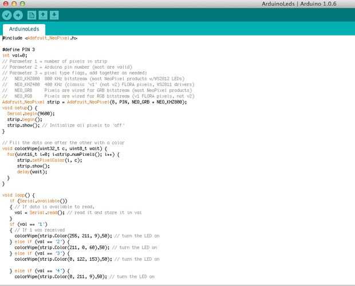Click the 'if (Serial.available())' line
355x286 pixels.
tap(38, 201)
